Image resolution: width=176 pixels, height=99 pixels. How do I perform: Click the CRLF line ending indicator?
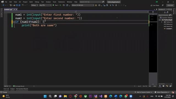(155, 86)
